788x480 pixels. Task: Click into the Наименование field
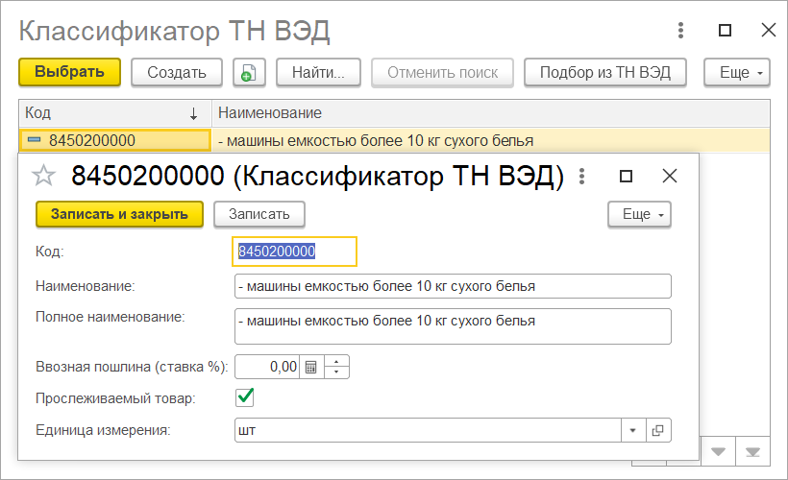point(453,286)
